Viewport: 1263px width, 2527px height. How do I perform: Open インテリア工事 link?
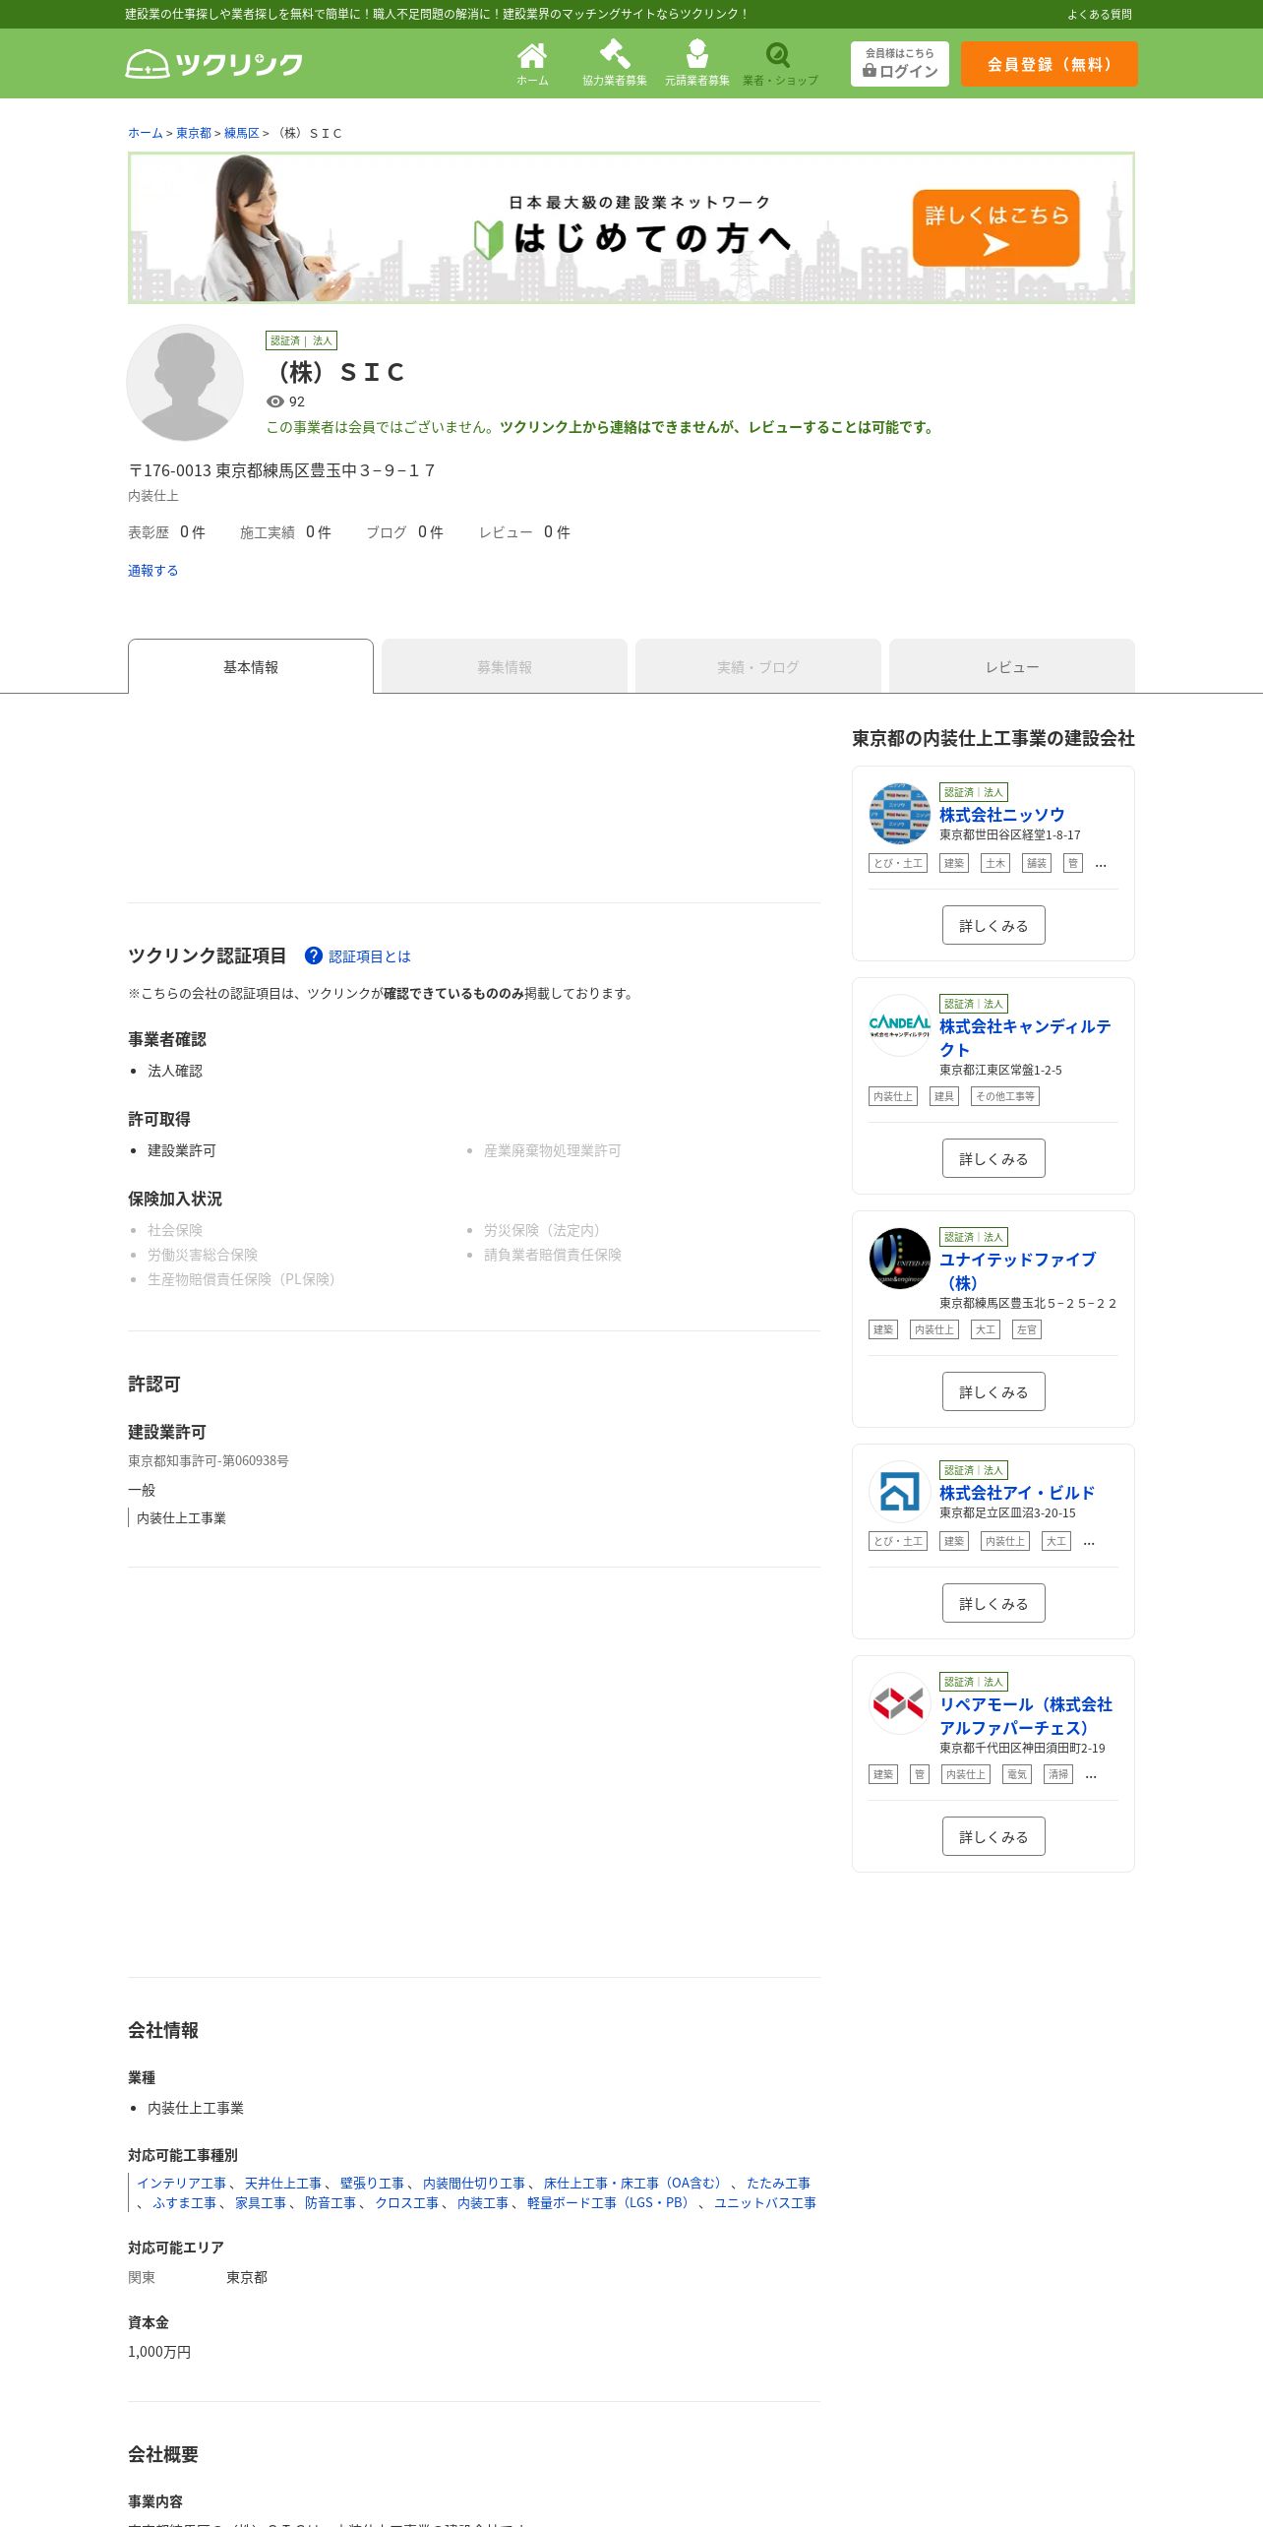pos(181,2183)
